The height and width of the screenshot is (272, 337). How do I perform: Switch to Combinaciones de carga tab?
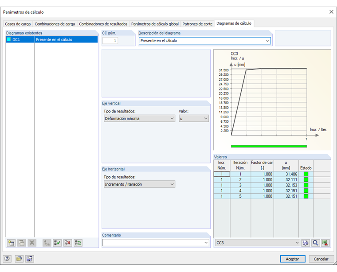coord(55,24)
